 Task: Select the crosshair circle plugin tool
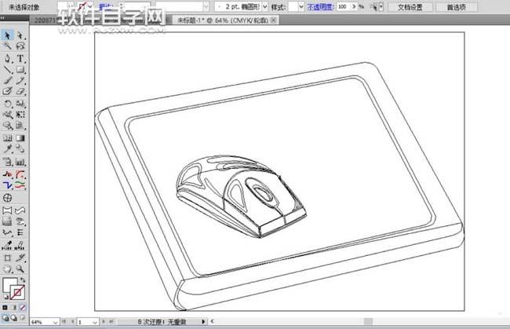coord(7,198)
